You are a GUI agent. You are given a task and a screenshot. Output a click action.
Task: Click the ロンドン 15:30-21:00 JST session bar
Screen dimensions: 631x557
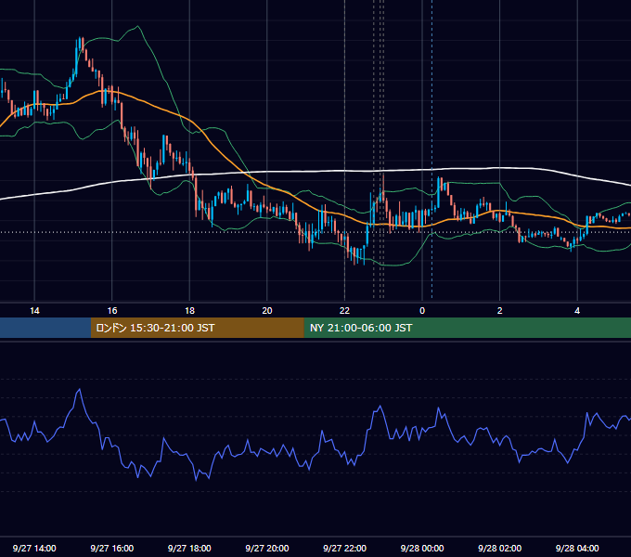pos(197,328)
